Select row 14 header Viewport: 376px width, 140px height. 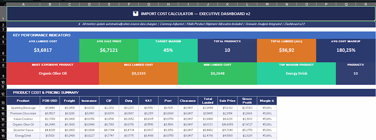coord(3,108)
